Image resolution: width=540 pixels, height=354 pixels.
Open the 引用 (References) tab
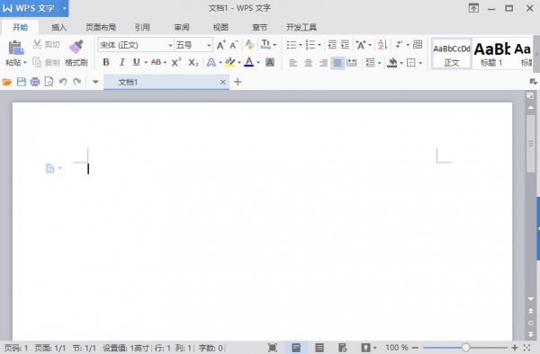pos(142,27)
